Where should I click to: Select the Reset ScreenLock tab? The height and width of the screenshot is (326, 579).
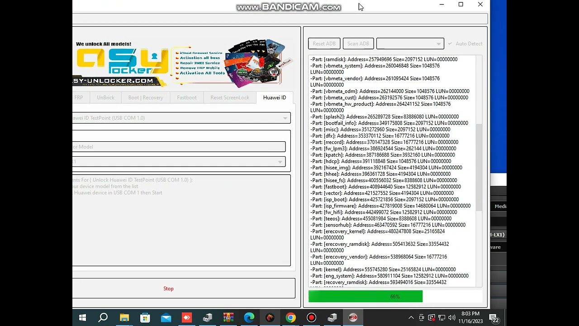click(x=230, y=97)
